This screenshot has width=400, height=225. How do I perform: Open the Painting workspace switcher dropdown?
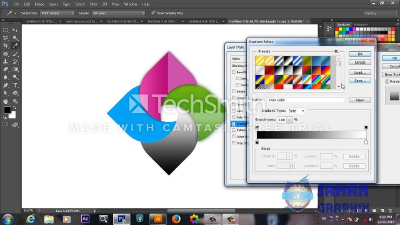[381, 13]
